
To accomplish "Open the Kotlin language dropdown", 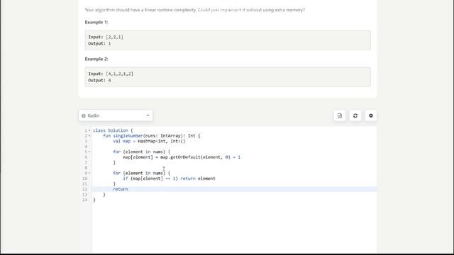I will 116,115.
